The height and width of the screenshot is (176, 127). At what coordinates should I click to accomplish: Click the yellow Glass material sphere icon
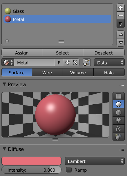click(8, 11)
